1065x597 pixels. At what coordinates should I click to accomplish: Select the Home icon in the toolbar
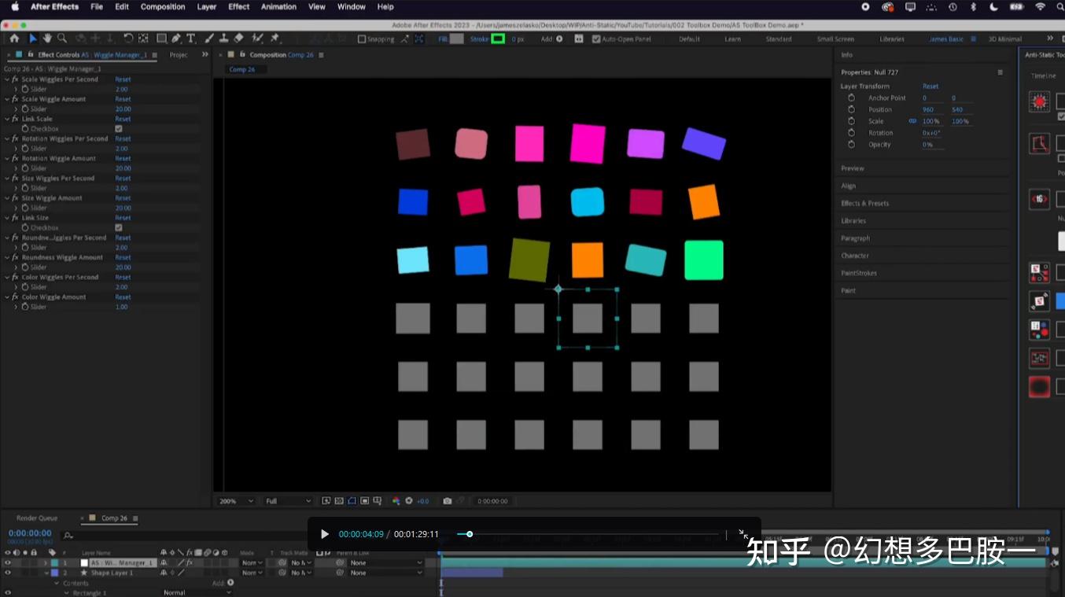pyautogui.click(x=14, y=39)
